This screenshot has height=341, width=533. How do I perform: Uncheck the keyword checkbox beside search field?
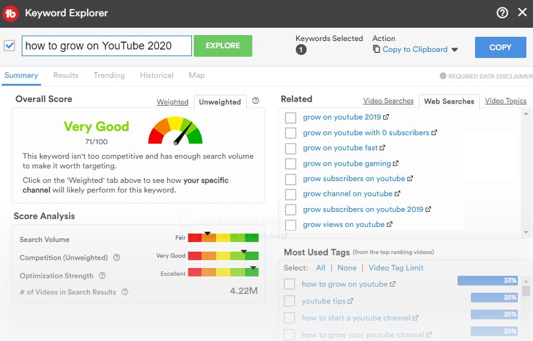10,45
